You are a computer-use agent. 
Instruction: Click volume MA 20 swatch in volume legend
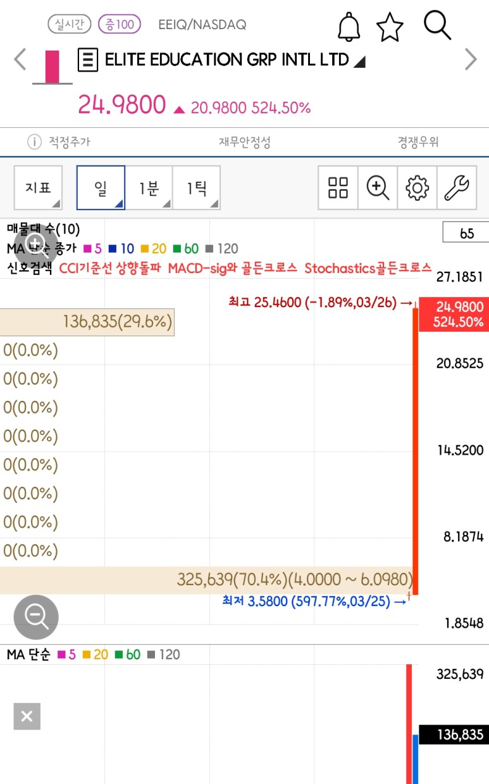pos(86,655)
